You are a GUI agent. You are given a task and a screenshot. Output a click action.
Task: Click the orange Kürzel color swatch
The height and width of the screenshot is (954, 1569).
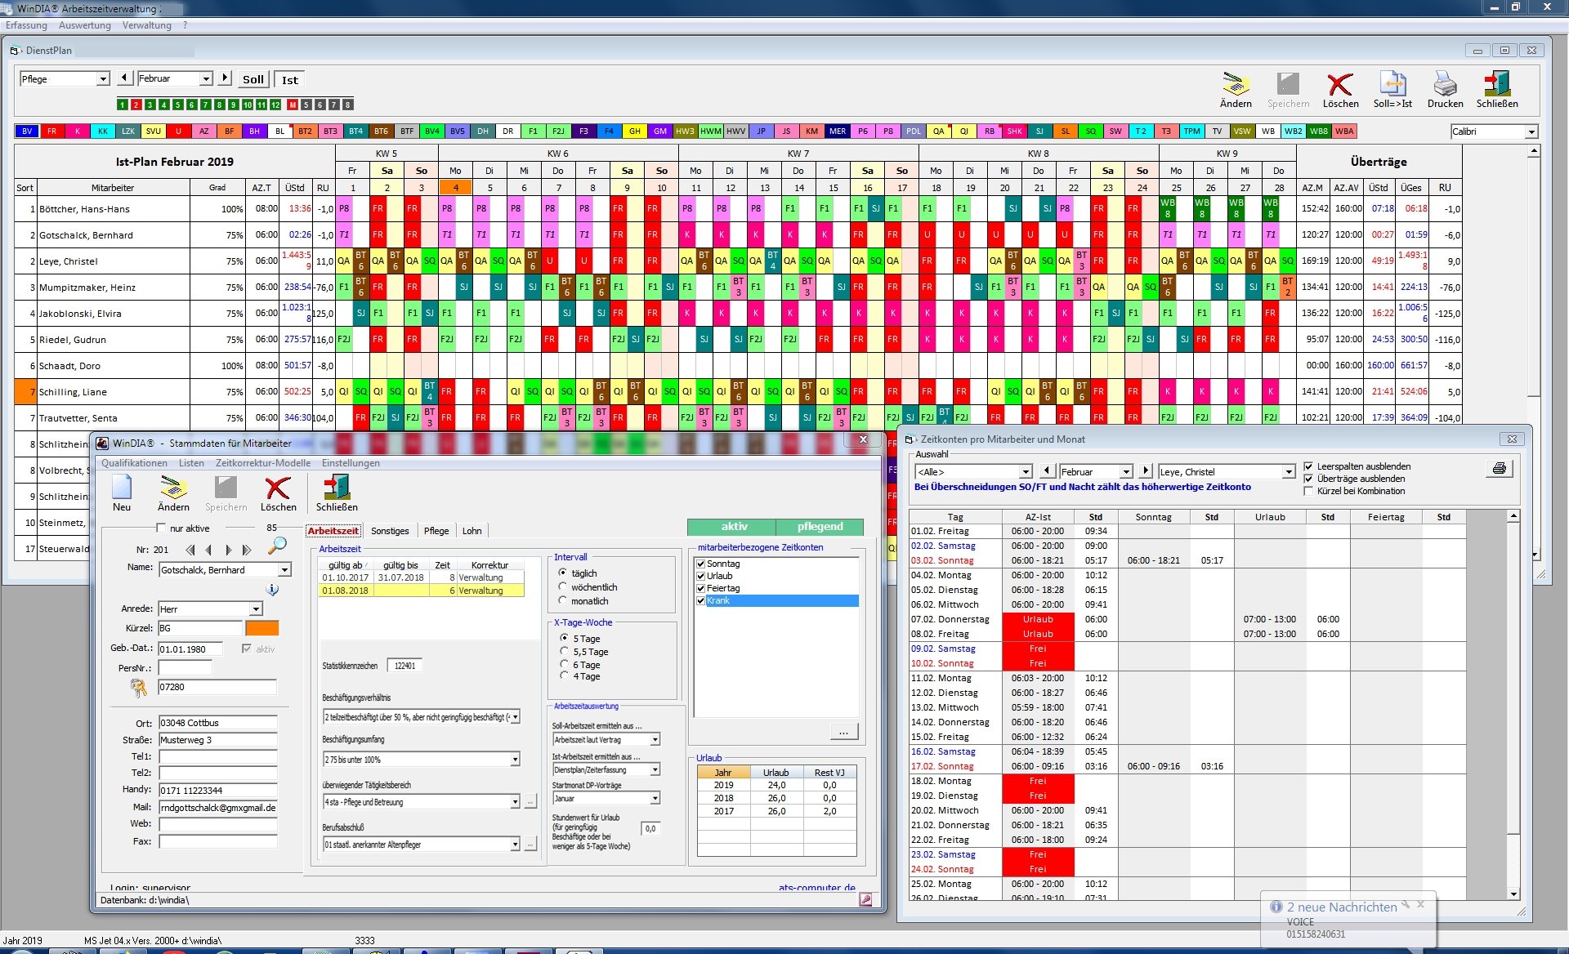tap(261, 628)
